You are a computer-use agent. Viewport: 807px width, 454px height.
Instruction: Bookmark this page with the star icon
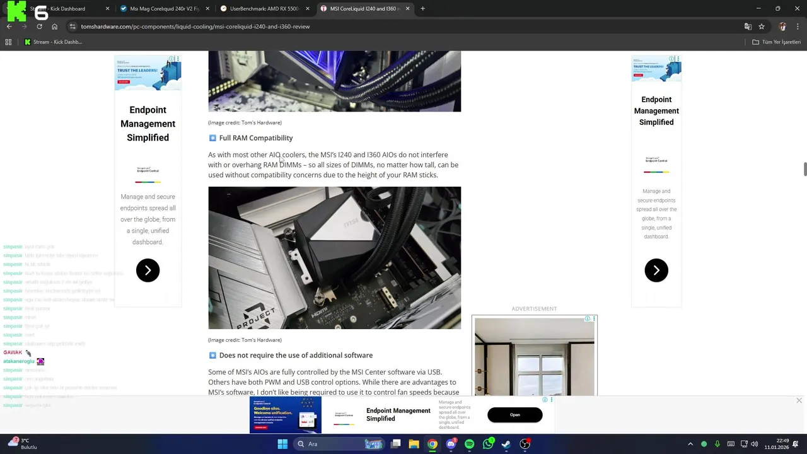point(762,26)
